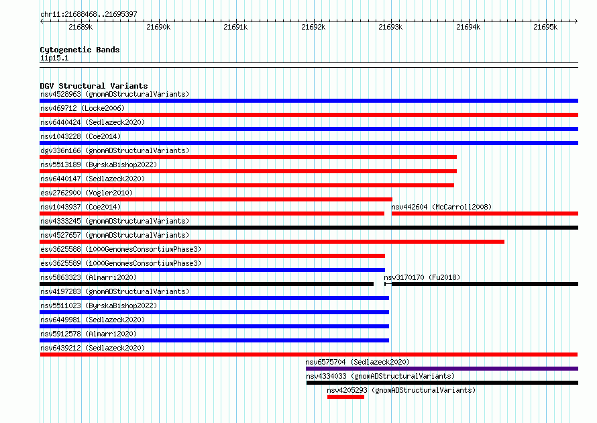Select the red bar under nsv5513189

point(248,171)
